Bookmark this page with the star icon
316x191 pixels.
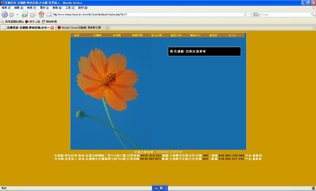245,14
